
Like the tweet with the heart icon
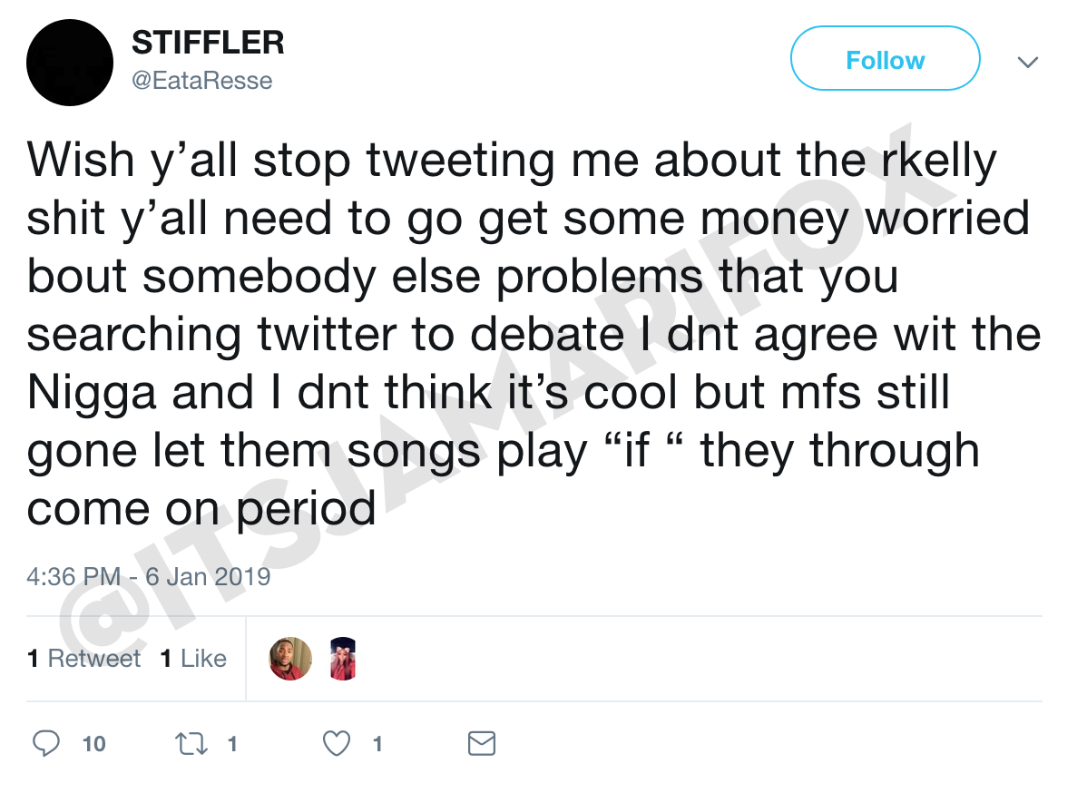(337, 744)
